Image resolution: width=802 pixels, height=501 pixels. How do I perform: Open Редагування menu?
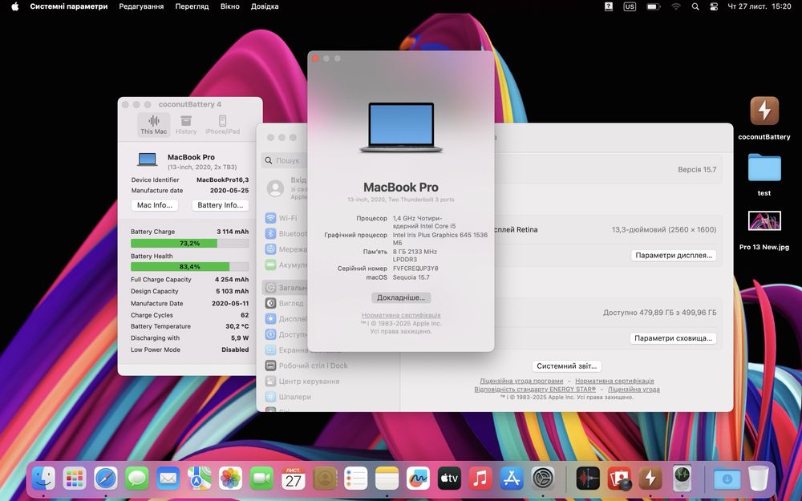pos(141,6)
